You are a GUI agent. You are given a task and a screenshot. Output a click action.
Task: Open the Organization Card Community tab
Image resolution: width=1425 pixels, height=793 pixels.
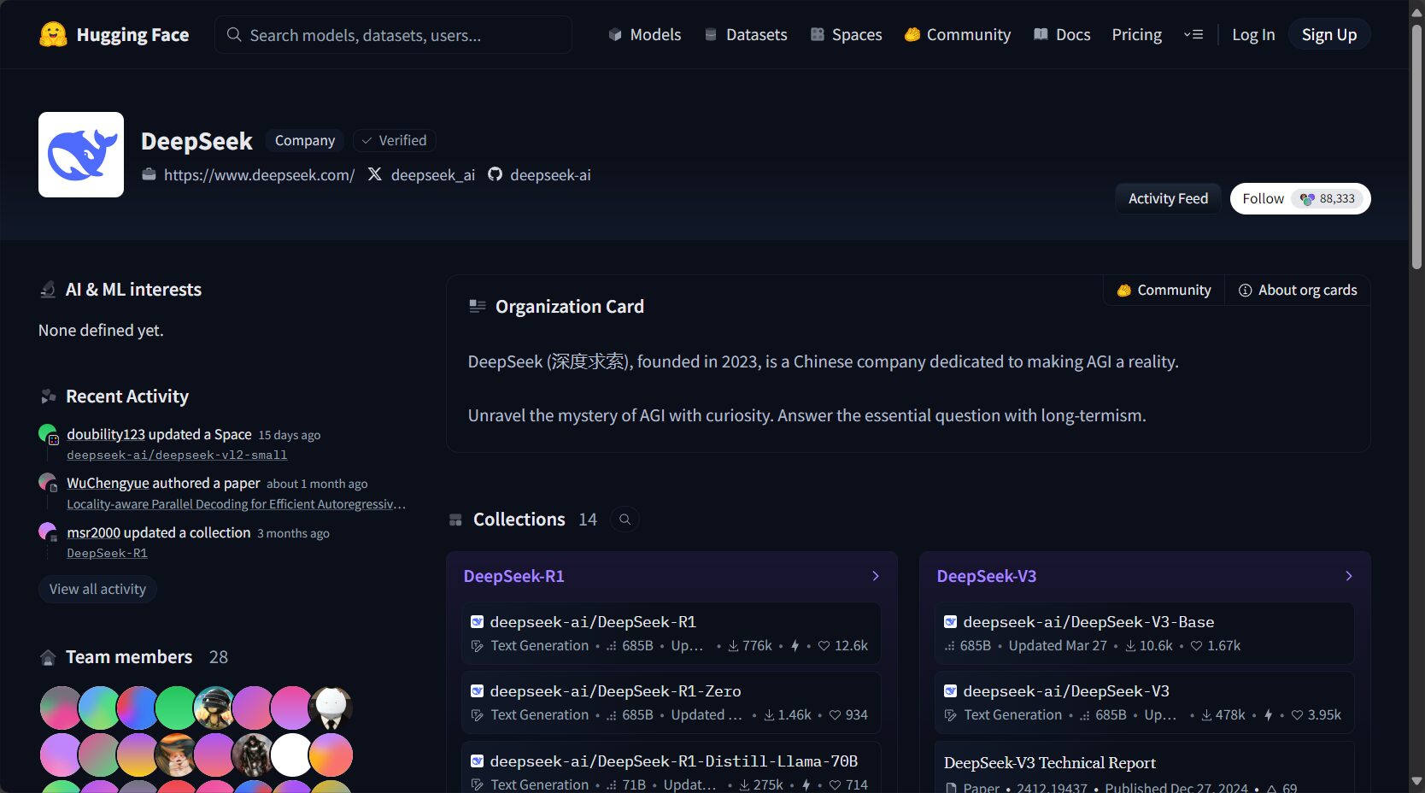[x=1164, y=291]
